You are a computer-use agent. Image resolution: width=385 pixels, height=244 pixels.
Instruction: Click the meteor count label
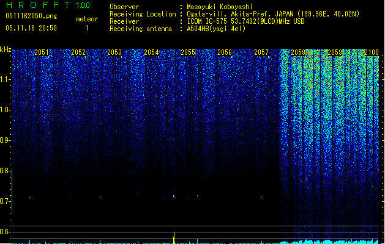(x=87, y=19)
